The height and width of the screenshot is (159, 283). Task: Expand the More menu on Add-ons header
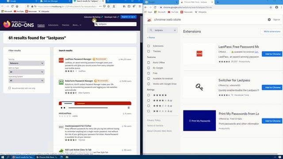[x=77, y=25]
